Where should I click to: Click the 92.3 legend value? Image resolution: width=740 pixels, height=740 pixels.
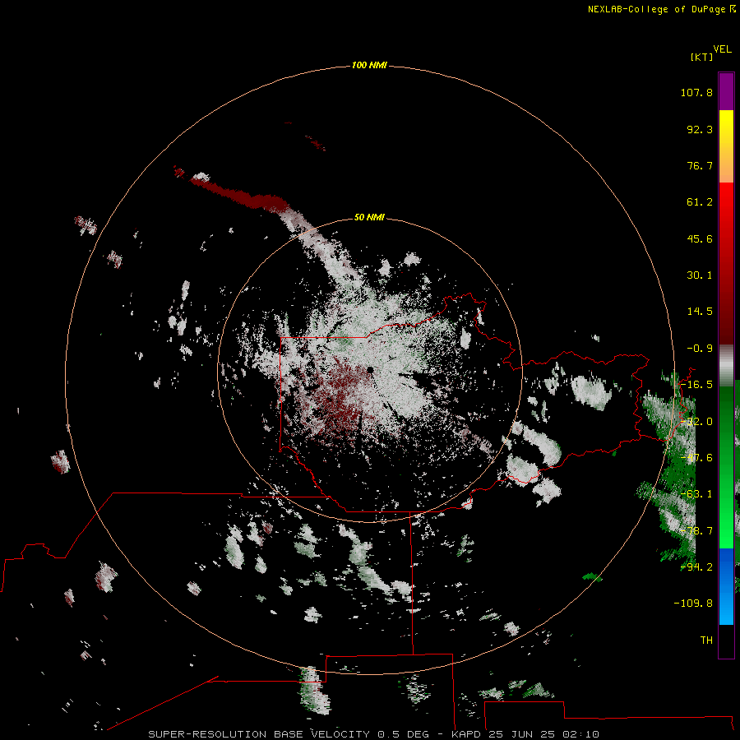click(700, 129)
